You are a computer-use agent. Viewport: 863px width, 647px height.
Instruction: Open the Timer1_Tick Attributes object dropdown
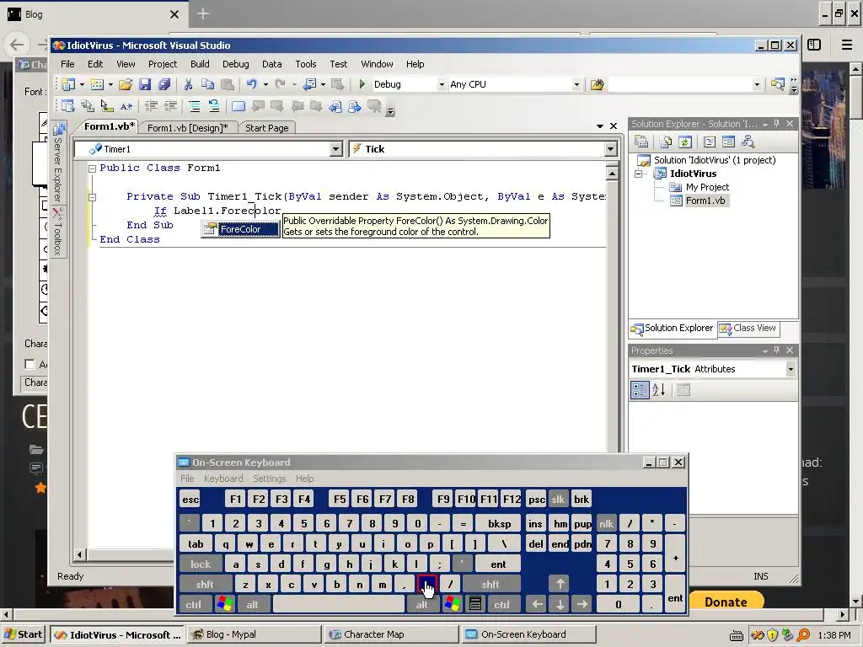pos(791,369)
